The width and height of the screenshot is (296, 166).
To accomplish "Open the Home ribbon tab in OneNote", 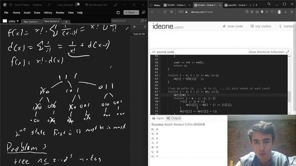I will [17, 12].
